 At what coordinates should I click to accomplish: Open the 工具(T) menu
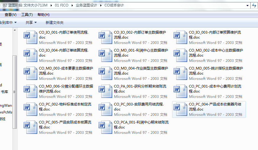pyautogui.click(x=27, y=15)
